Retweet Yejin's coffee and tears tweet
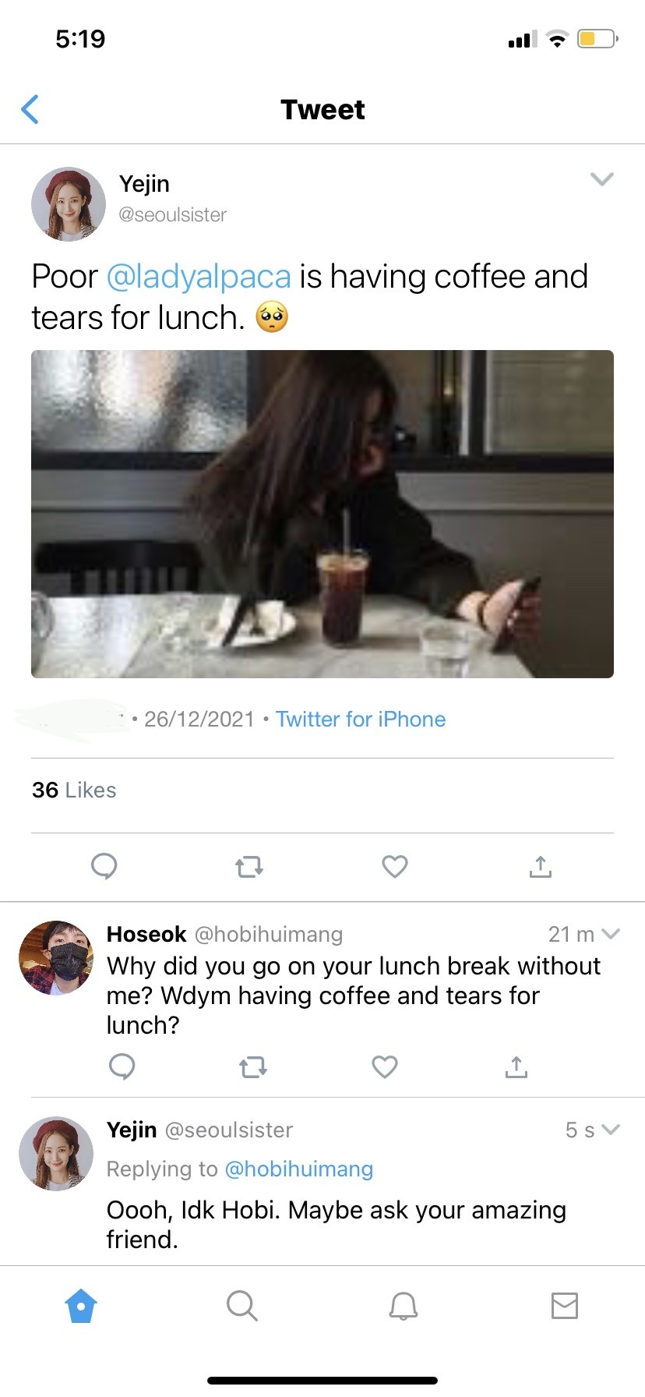This screenshot has height=1397, width=645. [249, 866]
